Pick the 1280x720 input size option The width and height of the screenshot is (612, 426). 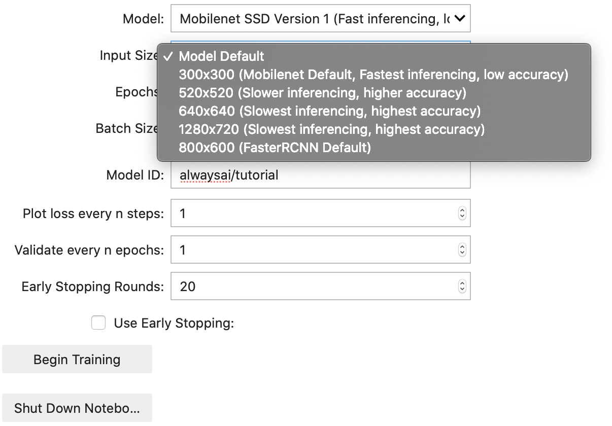tap(374, 129)
